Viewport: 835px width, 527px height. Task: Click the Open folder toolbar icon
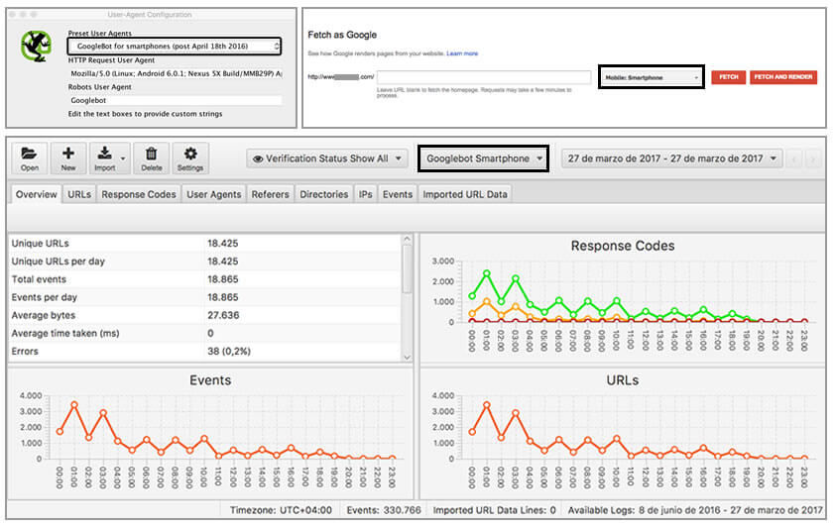[x=30, y=158]
